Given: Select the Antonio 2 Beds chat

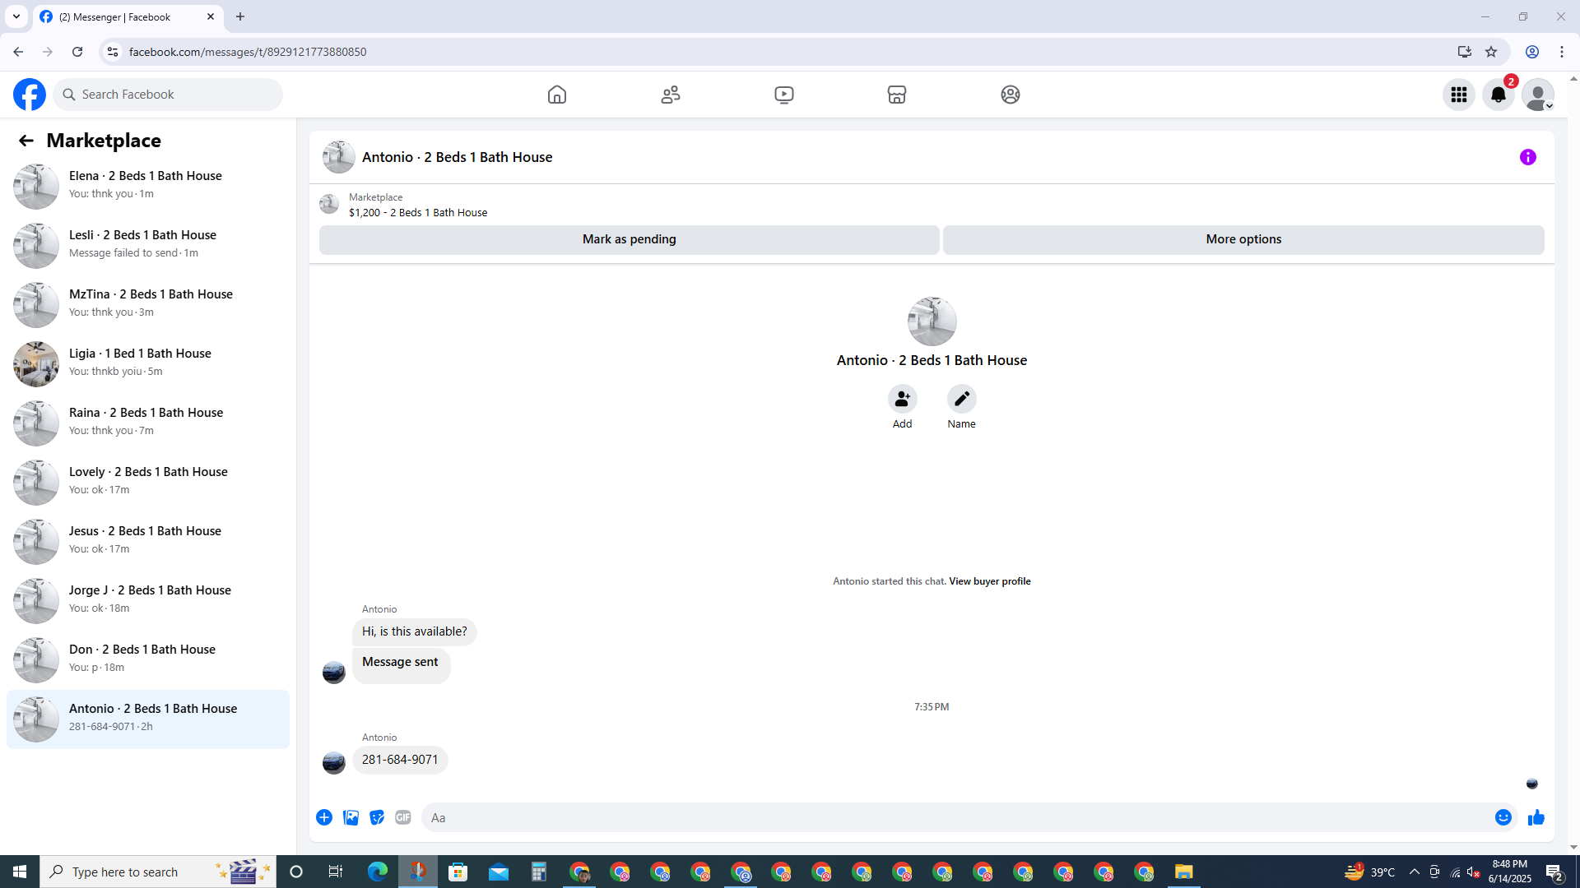Looking at the screenshot, I should point(148,719).
